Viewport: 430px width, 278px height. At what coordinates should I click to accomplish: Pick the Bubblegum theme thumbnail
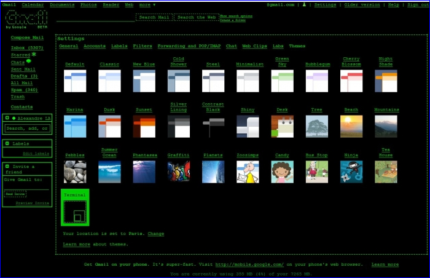[317, 81]
